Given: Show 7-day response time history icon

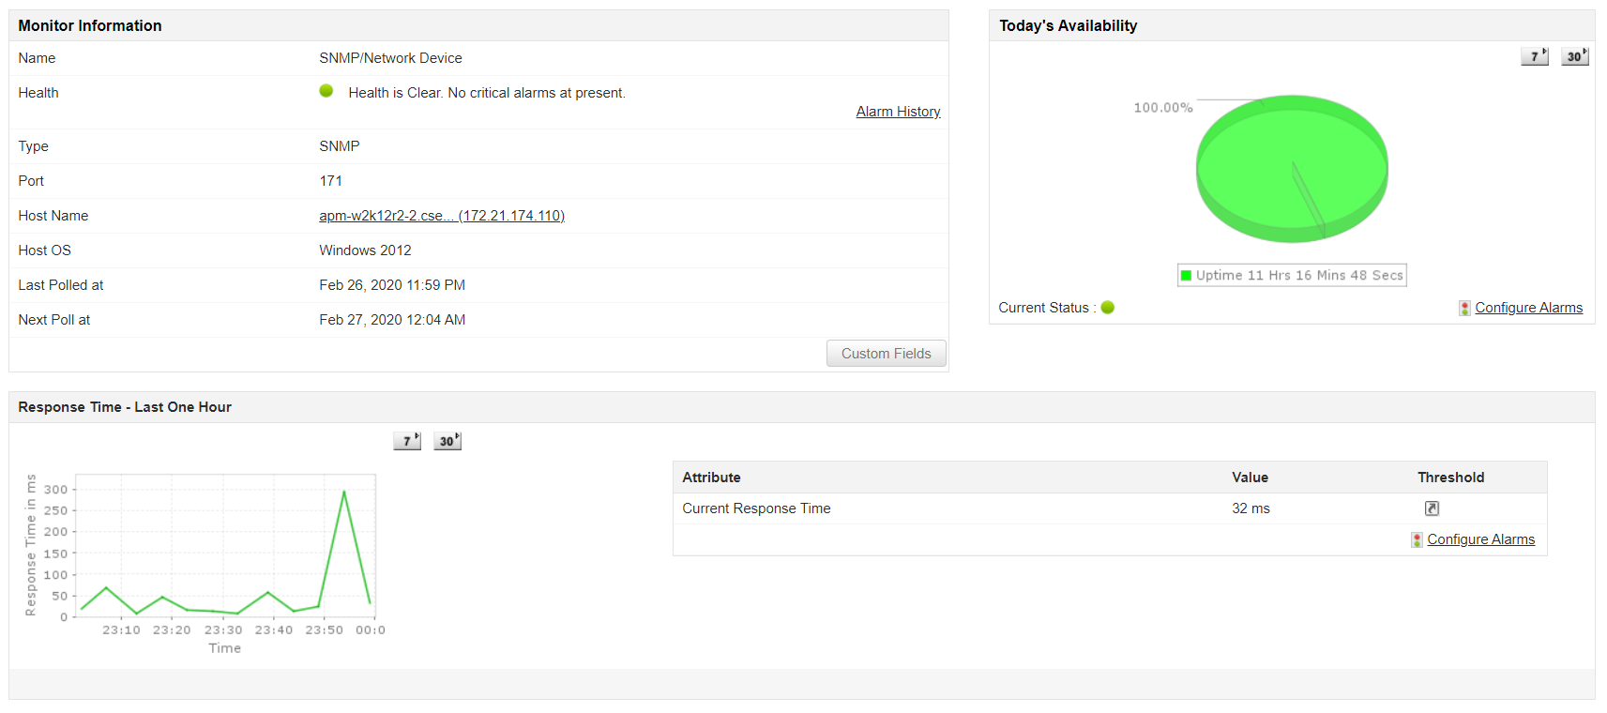Looking at the screenshot, I should pyautogui.click(x=407, y=441).
